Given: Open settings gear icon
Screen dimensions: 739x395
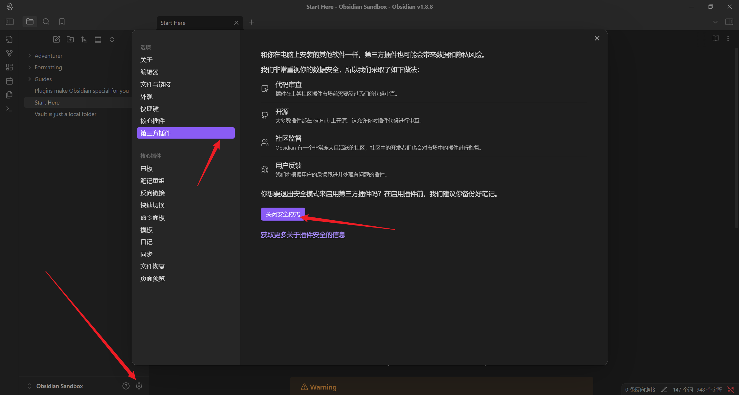Looking at the screenshot, I should (x=139, y=386).
